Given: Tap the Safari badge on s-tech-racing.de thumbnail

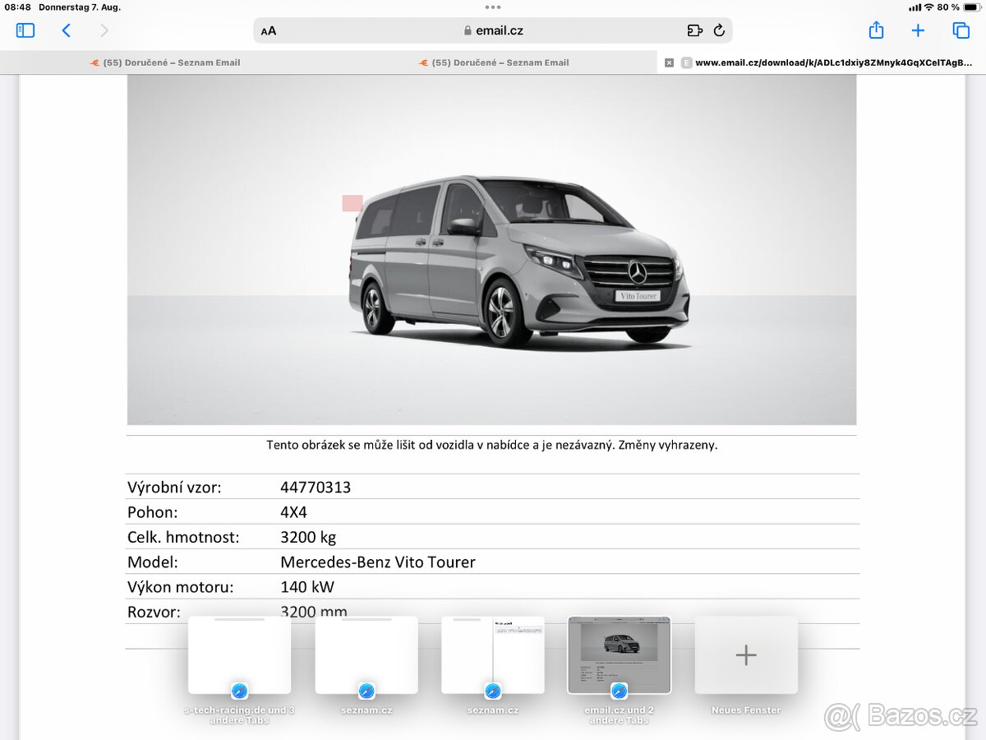Looking at the screenshot, I should tap(240, 691).
